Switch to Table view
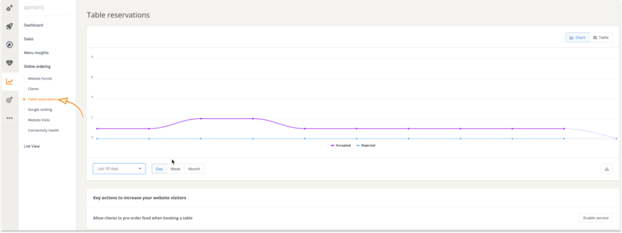Viewport: 622px width, 233px height. pyautogui.click(x=601, y=37)
